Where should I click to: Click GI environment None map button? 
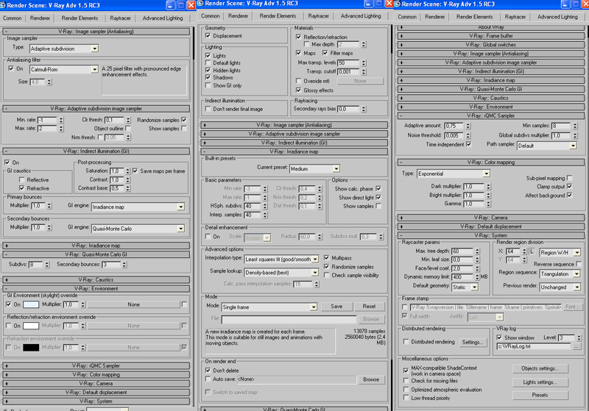134,304
